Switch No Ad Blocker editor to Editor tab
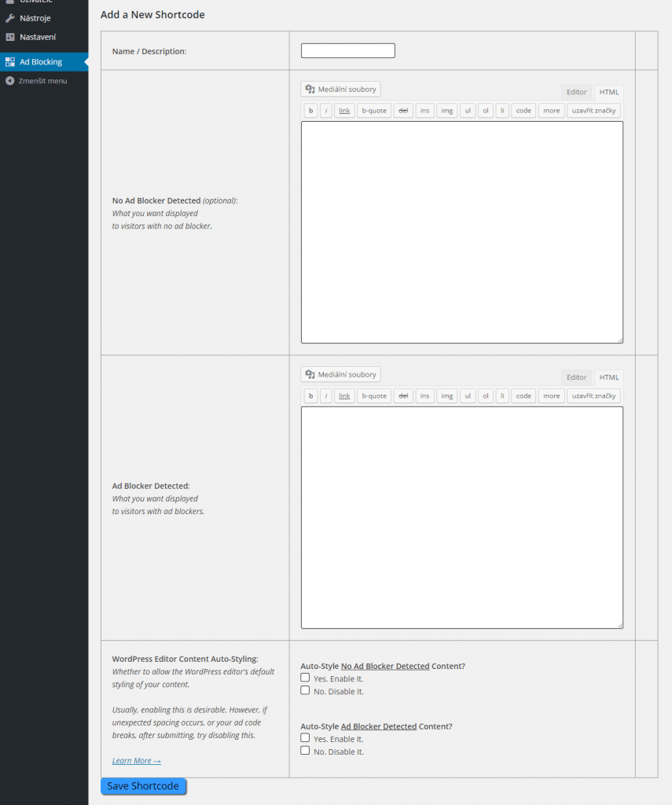The height and width of the screenshot is (805, 672). click(x=576, y=92)
